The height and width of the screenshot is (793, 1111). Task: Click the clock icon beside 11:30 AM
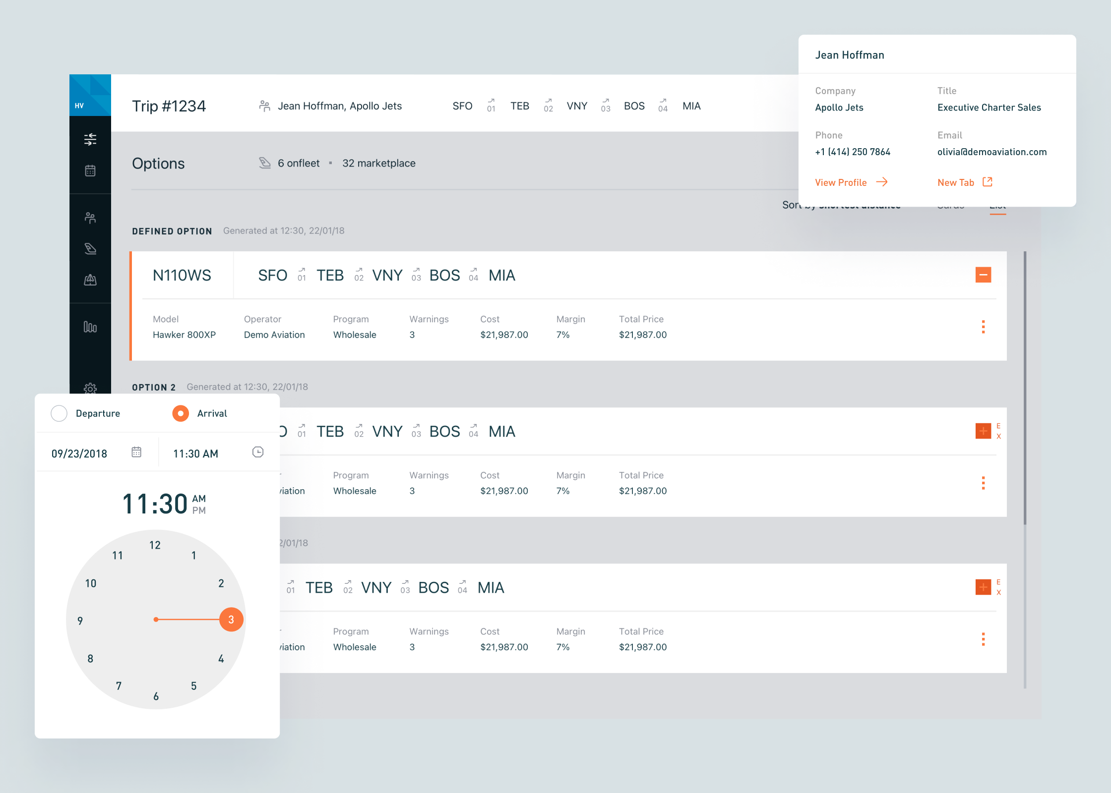coord(258,452)
